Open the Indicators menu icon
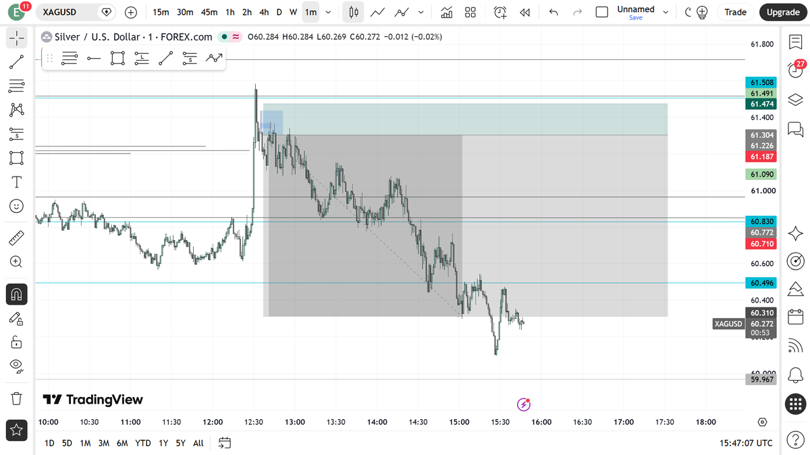The image size is (810, 455). pos(446,12)
